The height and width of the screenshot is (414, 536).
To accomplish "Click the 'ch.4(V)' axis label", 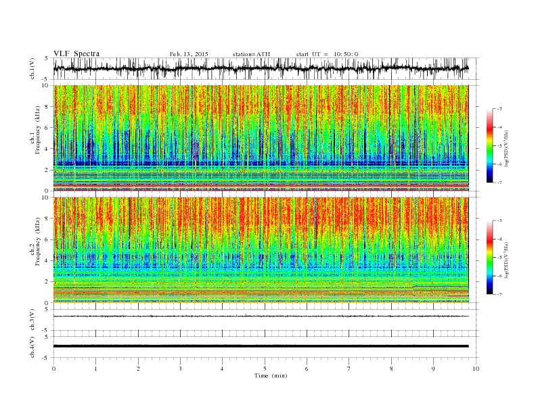I will point(32,347).
